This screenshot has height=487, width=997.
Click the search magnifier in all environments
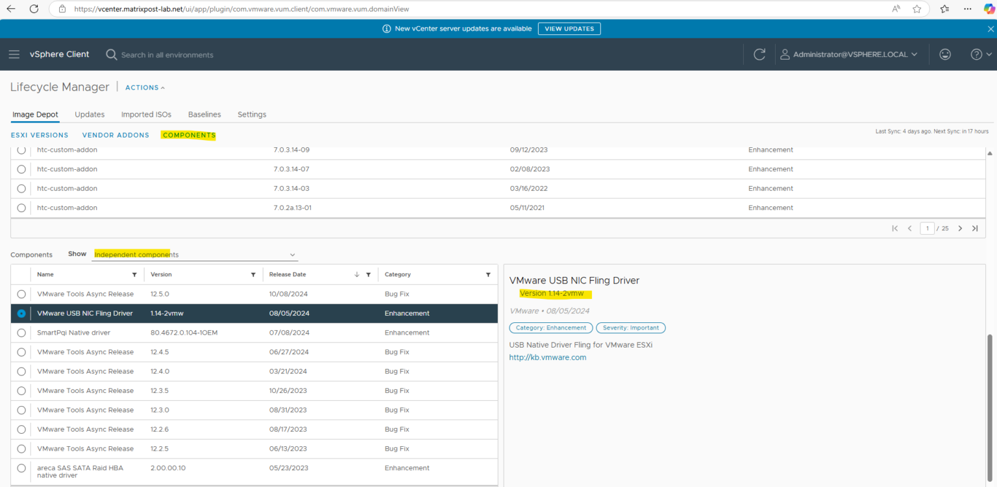[111, 54]
